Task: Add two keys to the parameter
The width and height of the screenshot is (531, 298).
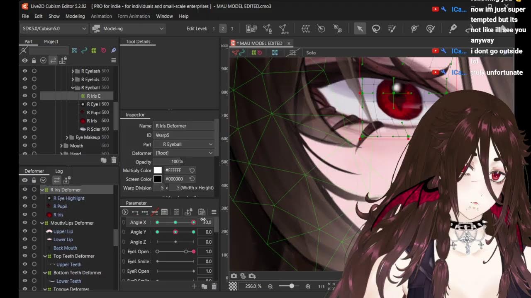Action: (135, 212)
